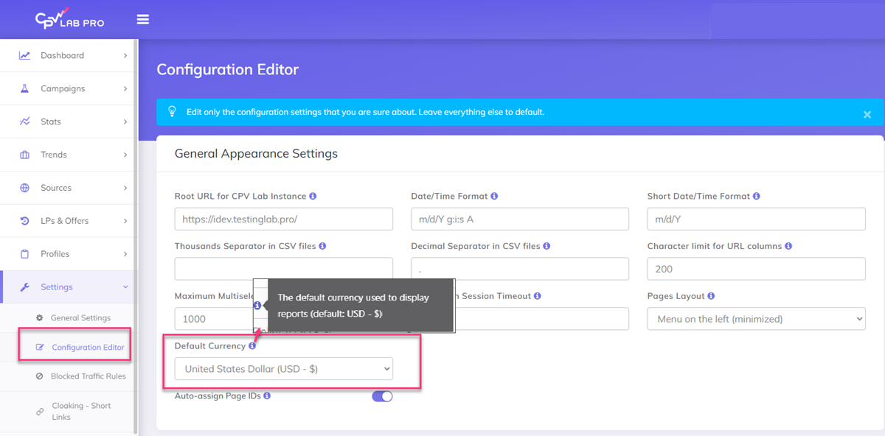Dismiss the blue info banner

(x=867, y=114)
